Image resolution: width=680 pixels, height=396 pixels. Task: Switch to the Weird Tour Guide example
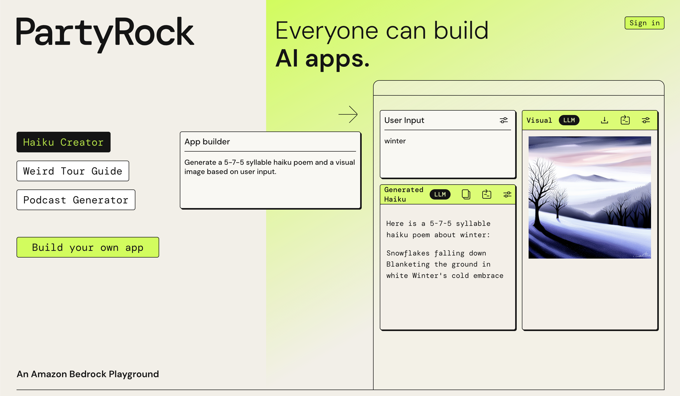pos(73,171)
